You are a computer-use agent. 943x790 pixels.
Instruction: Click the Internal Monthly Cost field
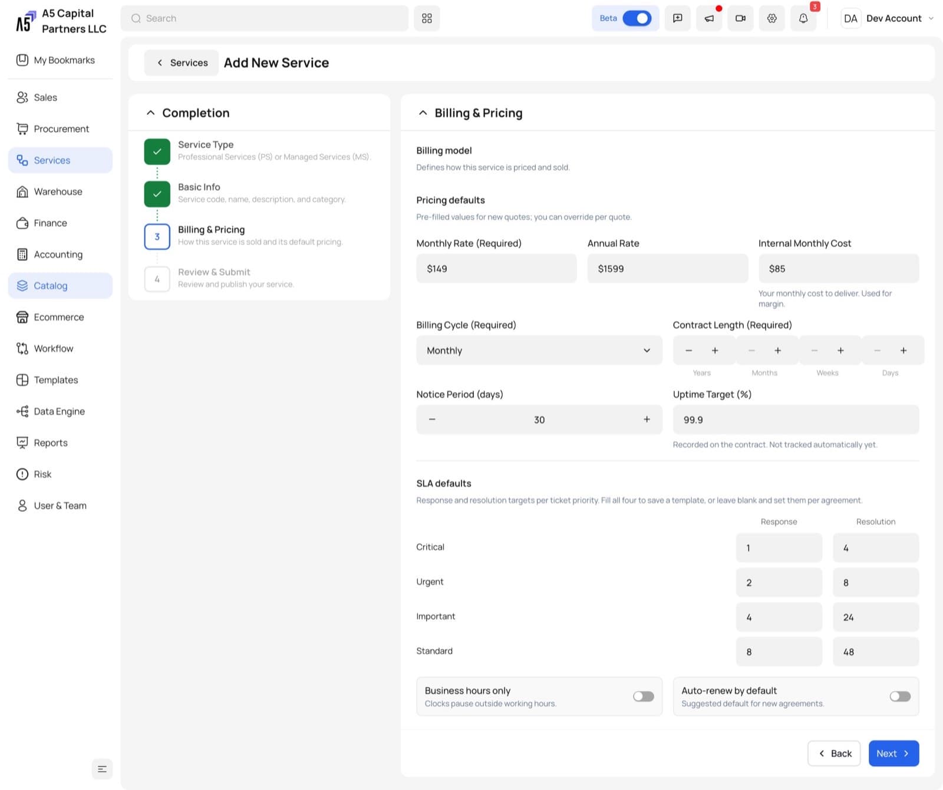(839, 269)
